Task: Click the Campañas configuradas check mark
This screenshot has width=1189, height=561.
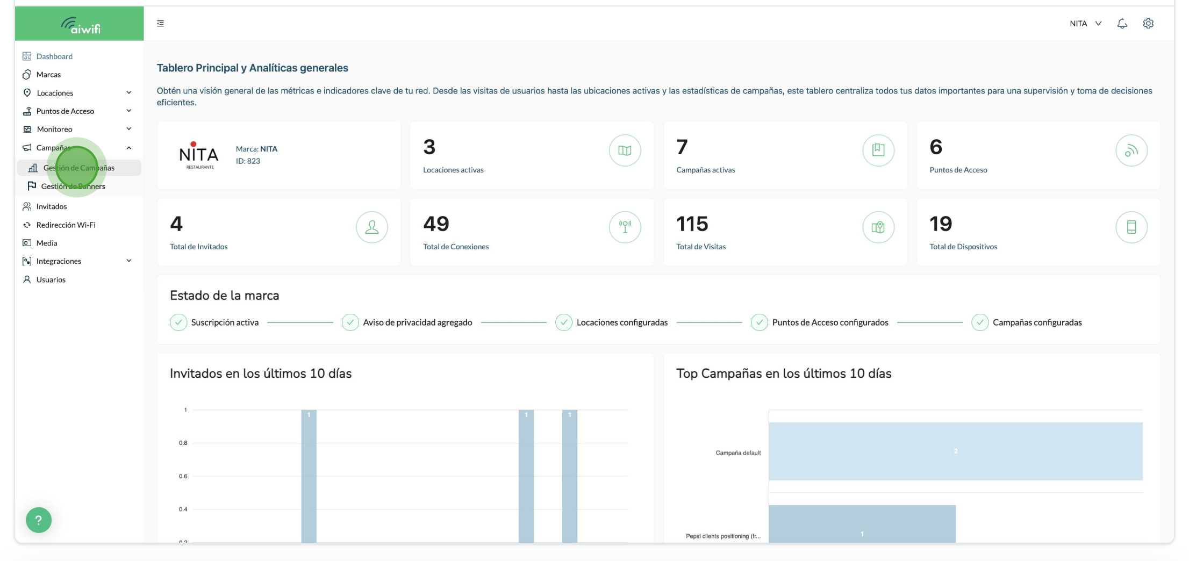Action: pos(980,322)
